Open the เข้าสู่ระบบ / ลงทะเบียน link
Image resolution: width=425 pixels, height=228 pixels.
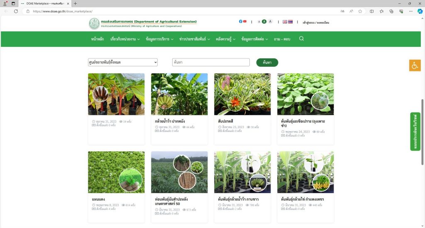315,22
